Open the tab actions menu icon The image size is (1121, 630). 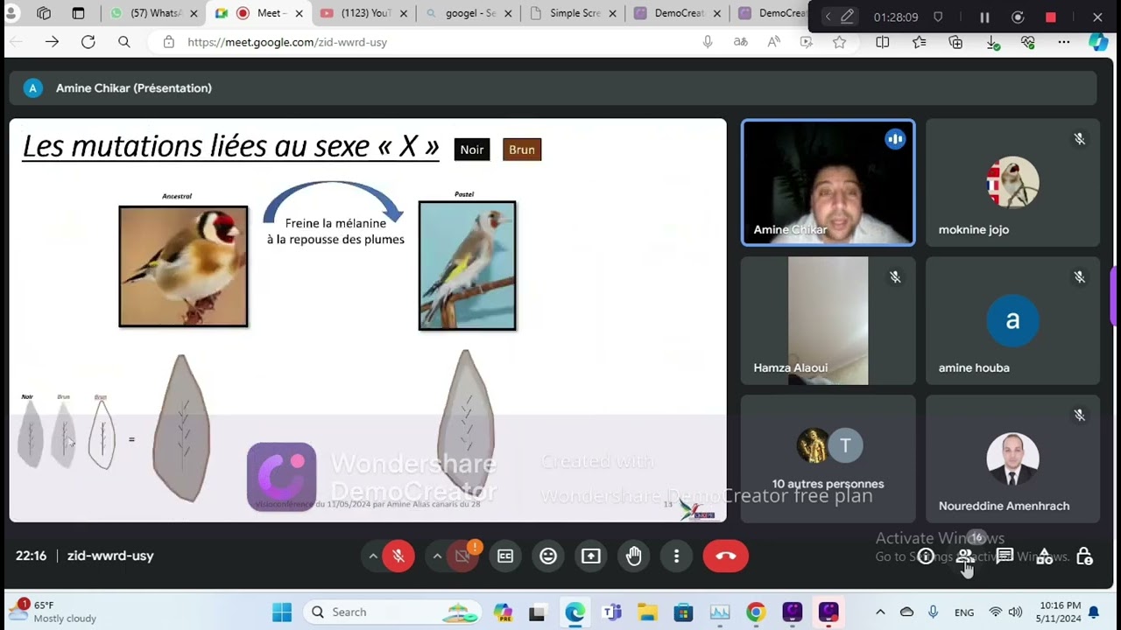coord(78,14)
